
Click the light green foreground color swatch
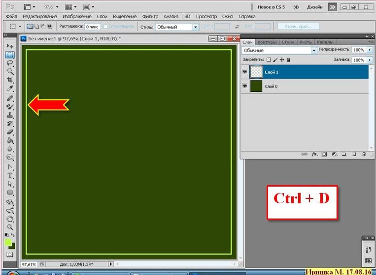coord(8,242)
